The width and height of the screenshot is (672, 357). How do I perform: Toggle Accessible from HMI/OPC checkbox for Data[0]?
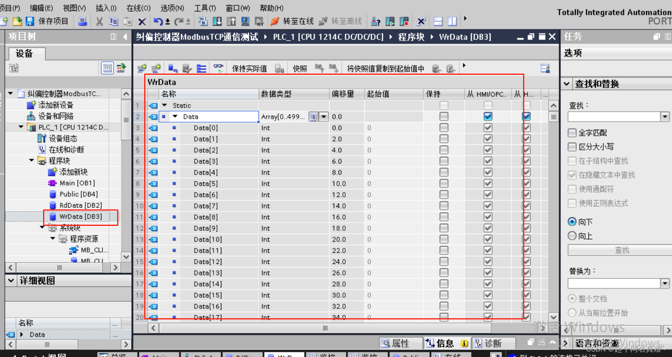pos(488,128)
